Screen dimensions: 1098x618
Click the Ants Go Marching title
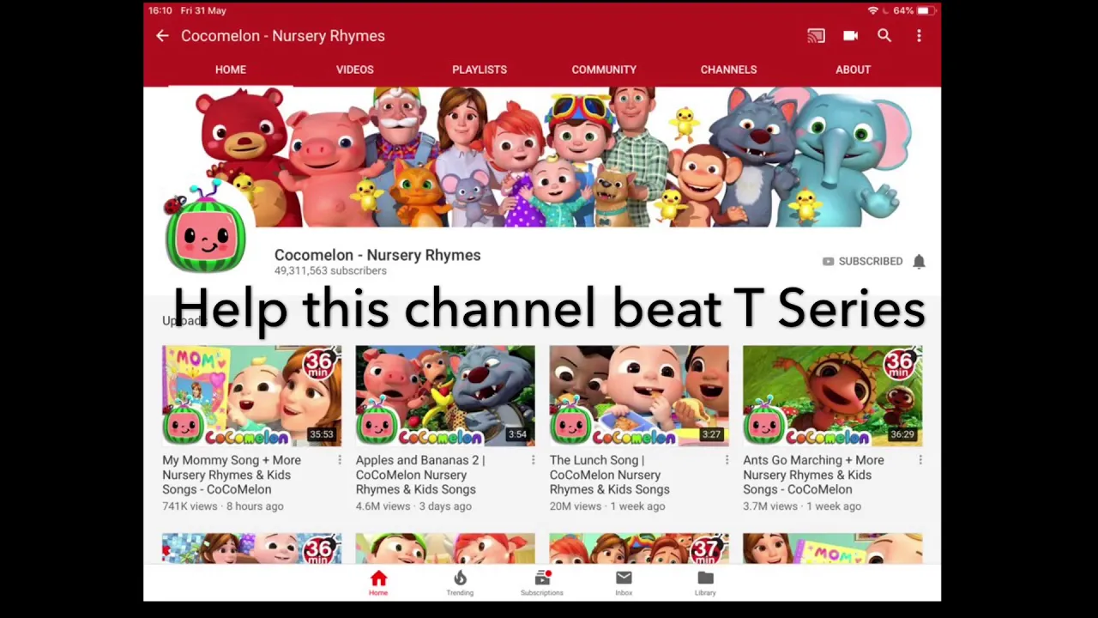click(813, 475)
